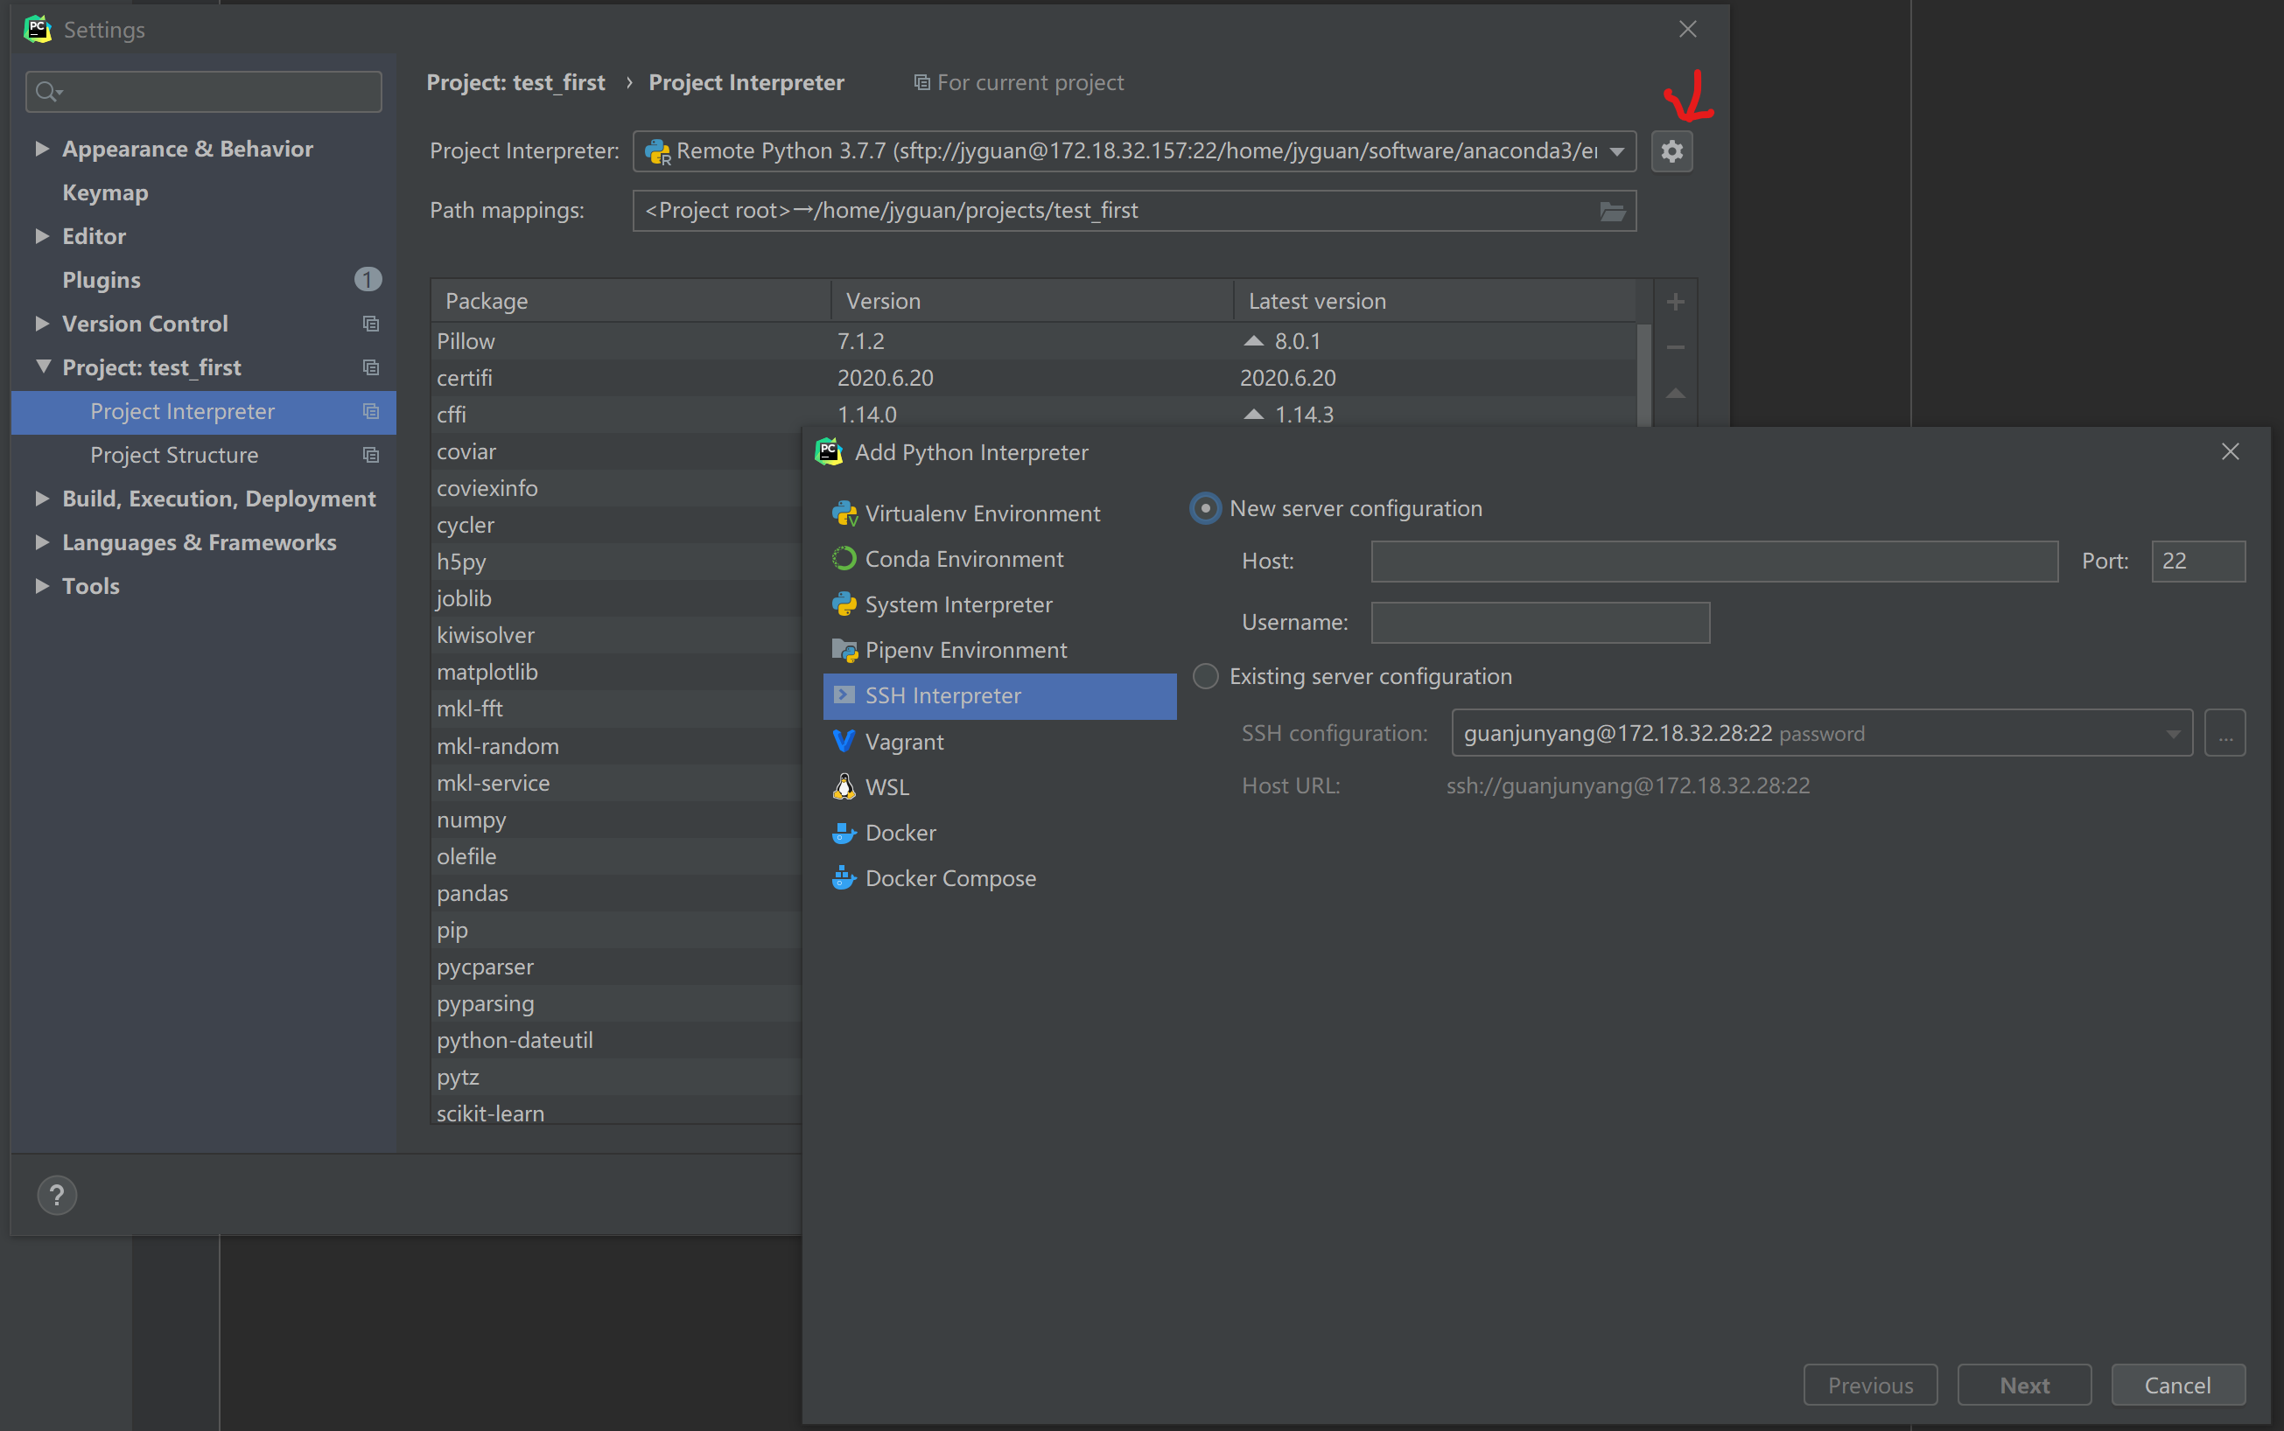Open path mappings folder browser
Viewport: 2284px width, 1431px height.
pyautogui.click(x=1612, y=210)
